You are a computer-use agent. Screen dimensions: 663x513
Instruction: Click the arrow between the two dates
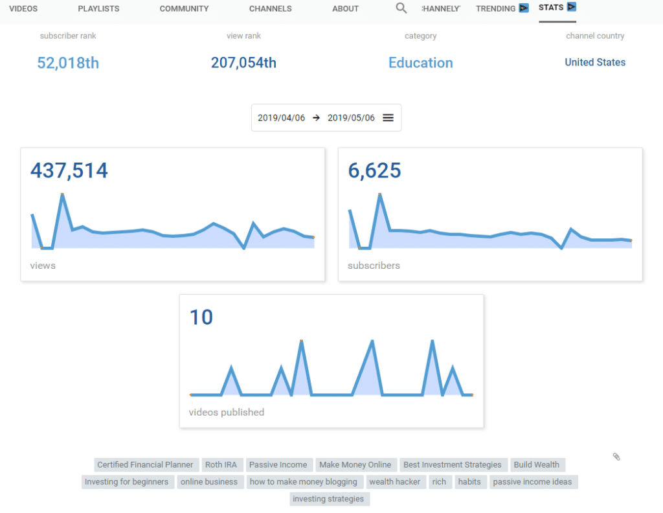(x=316, y=118)
